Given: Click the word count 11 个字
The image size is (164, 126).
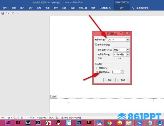Looking at the screenshot, I should (31, 118).
